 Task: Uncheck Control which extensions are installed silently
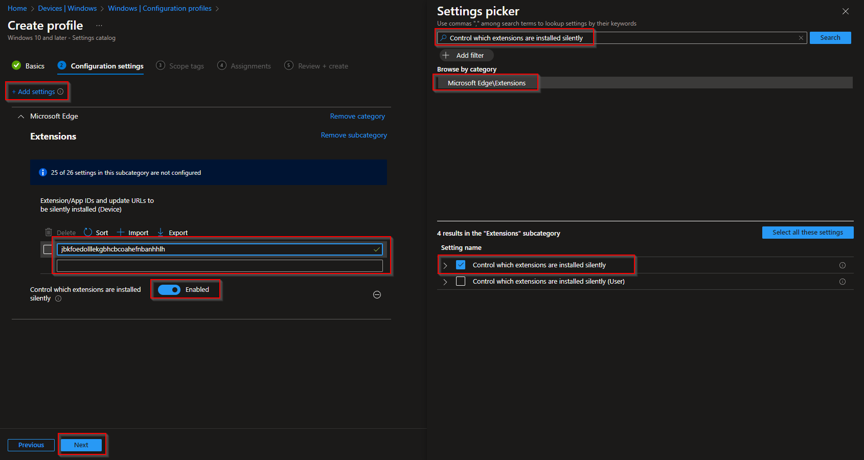click(x=461, y=265)
